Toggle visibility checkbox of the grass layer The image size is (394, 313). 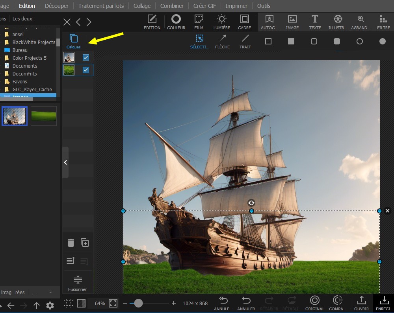85,70
